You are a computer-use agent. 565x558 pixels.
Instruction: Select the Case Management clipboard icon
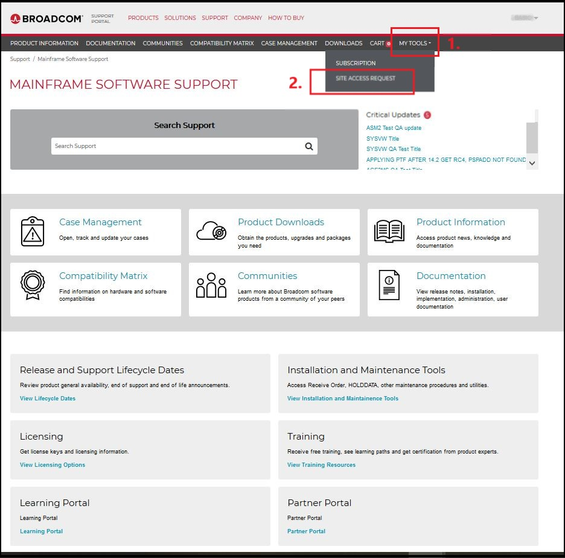click(32, 232)
